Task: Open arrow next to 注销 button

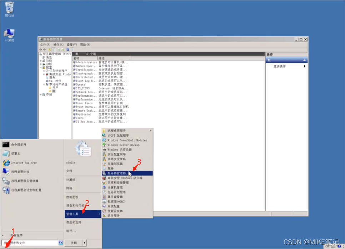Action: coord(85,243)
